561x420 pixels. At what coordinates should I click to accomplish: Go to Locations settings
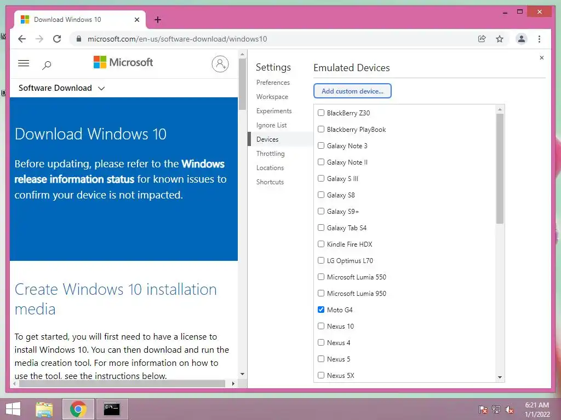point(270,168)
